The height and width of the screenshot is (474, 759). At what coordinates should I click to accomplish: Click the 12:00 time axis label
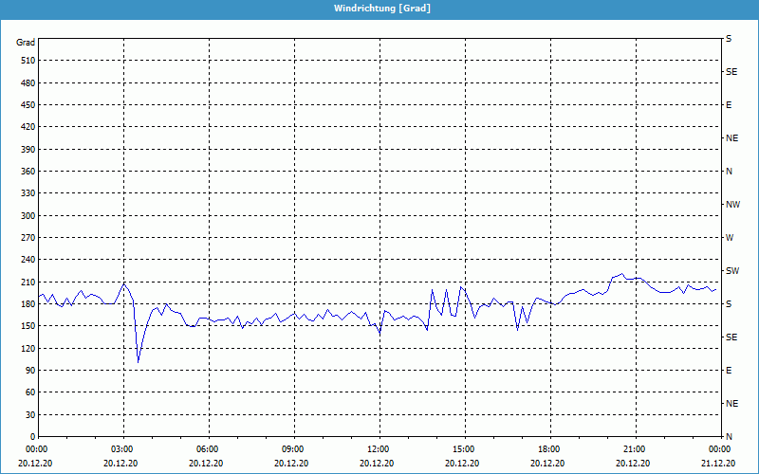[x=379, y=449]
